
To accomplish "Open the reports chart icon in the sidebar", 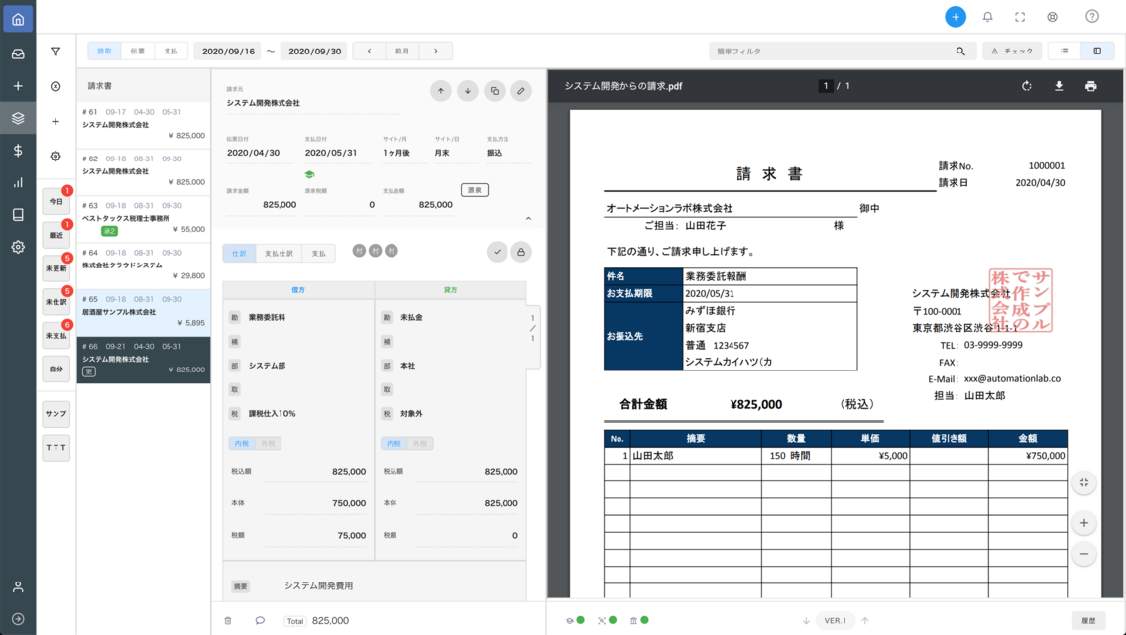I will [x=16, y=183].
